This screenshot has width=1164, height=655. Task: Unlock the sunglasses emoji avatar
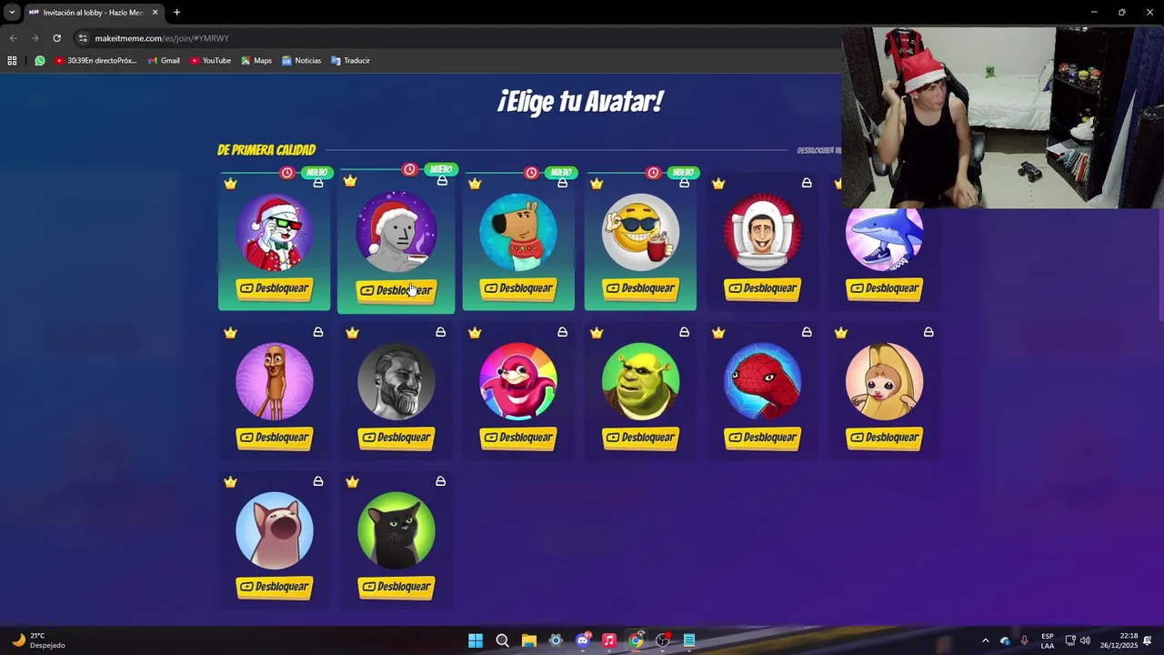tap(640, 288)
